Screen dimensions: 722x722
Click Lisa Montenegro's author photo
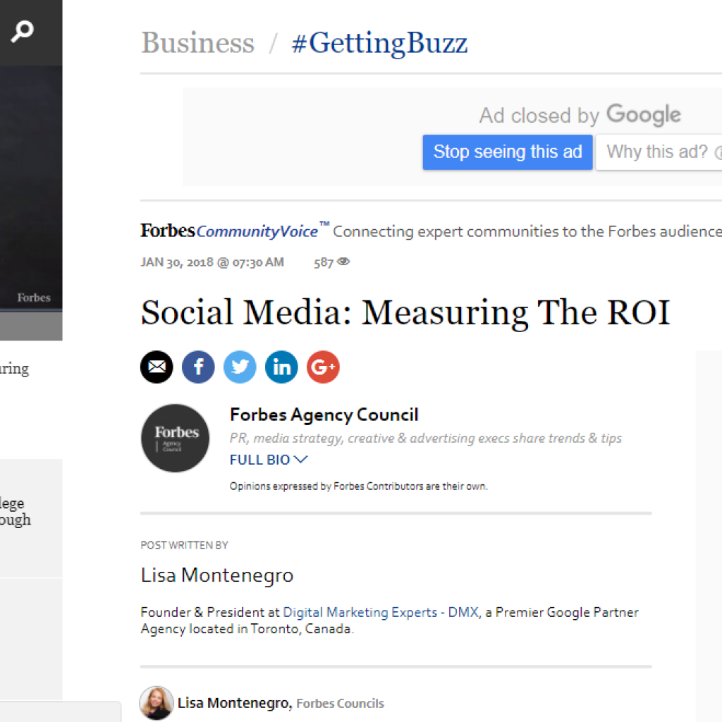click(x=157, y=703)
